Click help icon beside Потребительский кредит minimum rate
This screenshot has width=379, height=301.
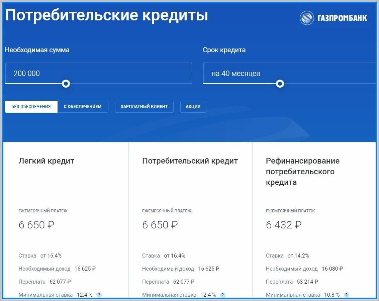223,295
